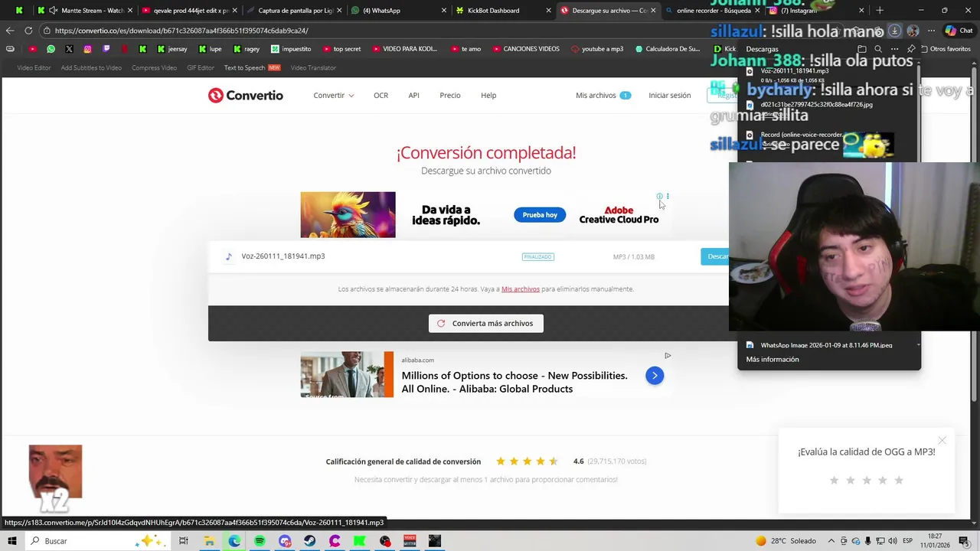980x551 pixels.
Task: Open Add Subtitles to Video link
Action: click(91, 67)
